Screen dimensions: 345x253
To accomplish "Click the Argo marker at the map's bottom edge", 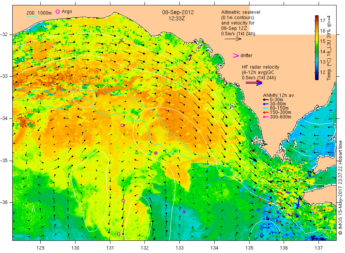I will pos(118,234).
